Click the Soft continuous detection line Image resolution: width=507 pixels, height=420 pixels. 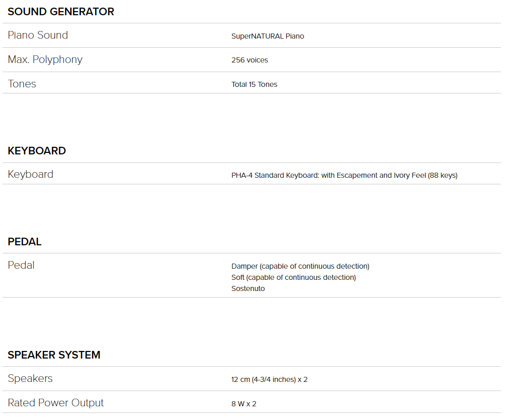pos(293,277)
